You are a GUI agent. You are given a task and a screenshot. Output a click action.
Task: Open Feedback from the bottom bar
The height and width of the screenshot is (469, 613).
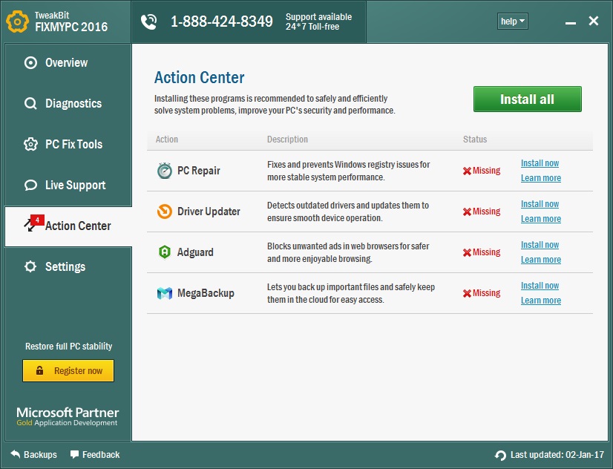point(95,454)
